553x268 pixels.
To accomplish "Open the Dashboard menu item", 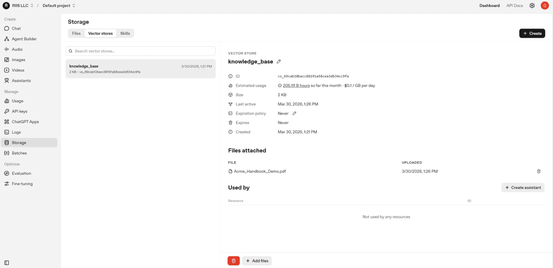I will (x=489, y=6).
